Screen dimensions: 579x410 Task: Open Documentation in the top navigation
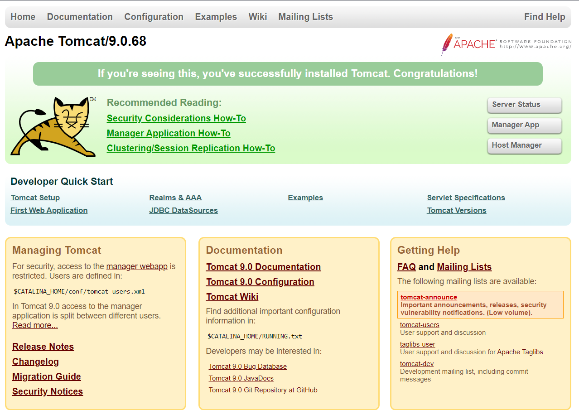tap(80, 17)
